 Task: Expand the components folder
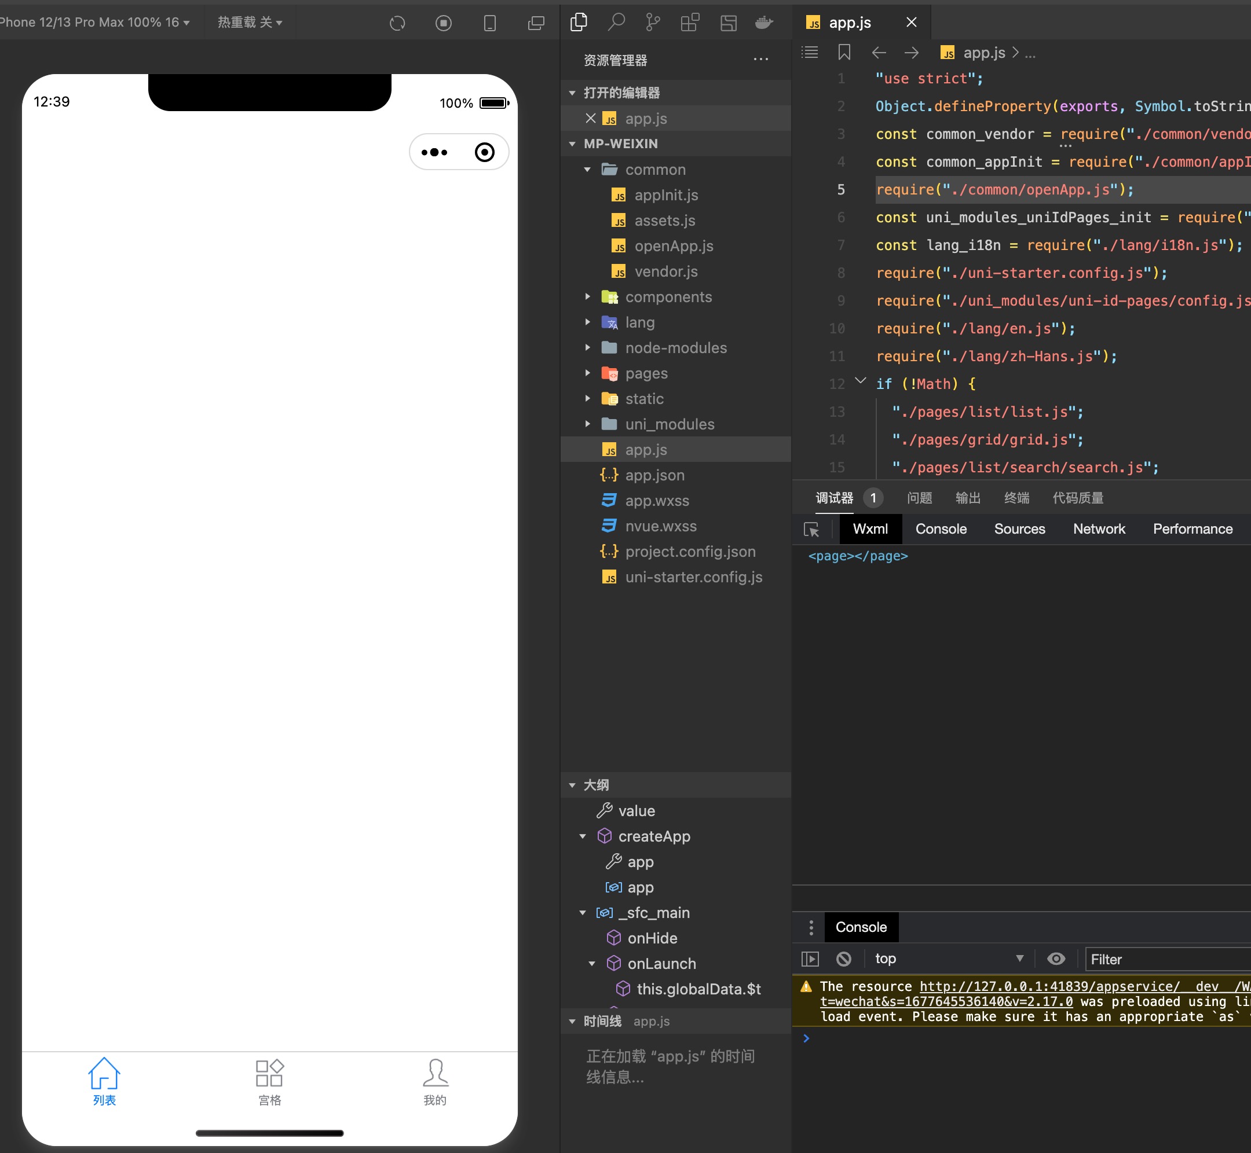click(x=587, y=296)
